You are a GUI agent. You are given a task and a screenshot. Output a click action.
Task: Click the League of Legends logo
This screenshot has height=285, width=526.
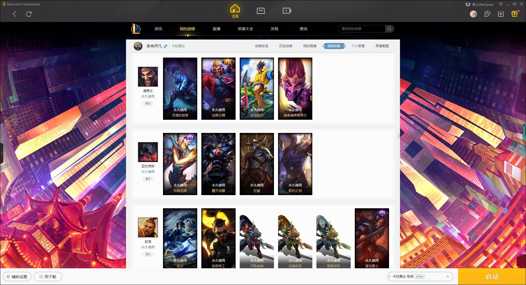coord(136,29)
